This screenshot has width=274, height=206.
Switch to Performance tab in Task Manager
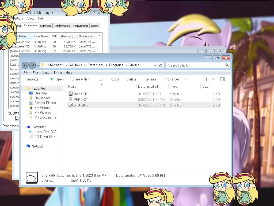pyautogui.click(x=62, y=26)
